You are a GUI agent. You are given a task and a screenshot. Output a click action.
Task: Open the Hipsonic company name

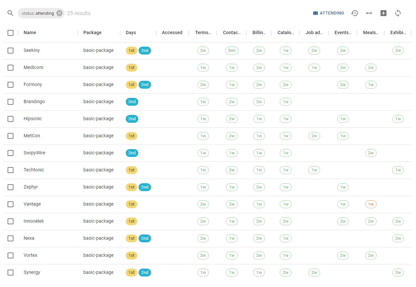click(x=33, y=119)
